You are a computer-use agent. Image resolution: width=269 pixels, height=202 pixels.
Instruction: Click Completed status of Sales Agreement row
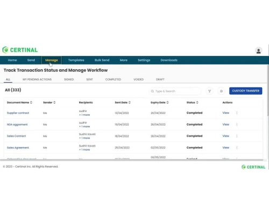coord(194,148)
